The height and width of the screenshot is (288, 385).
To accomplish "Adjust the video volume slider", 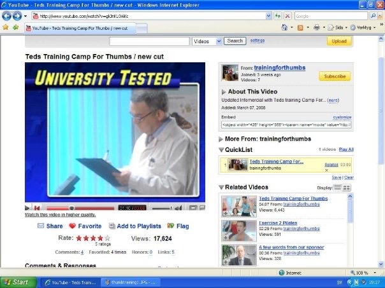I will pos(162,209).
